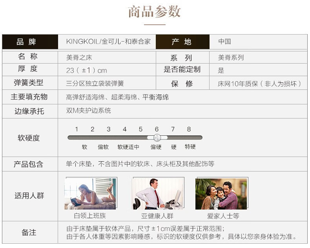Click the 系列 label
The height and width of the screenshot is (248, 310).
pos(181,58)
